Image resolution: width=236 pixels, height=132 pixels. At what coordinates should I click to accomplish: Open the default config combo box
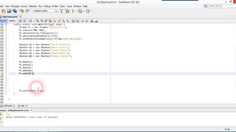(x=45, y=11)
